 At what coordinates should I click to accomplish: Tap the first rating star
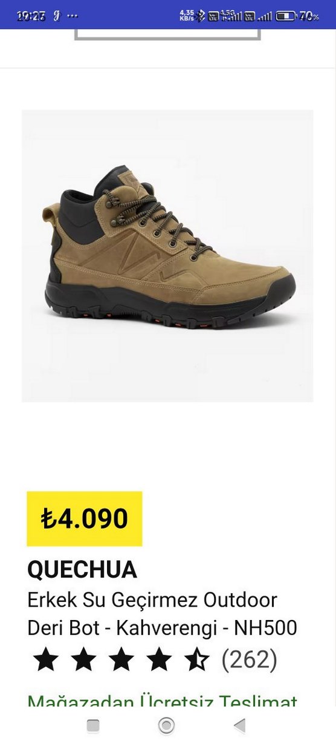click(46, 659)
